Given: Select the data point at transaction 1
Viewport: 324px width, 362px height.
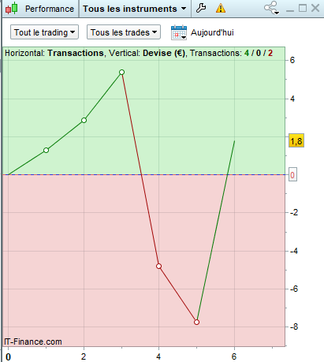Looking at the screenshot, I should coord(46,151).
